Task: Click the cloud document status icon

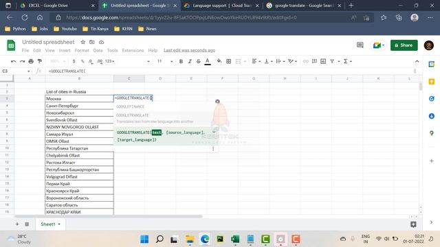Action: coord(101,42)
